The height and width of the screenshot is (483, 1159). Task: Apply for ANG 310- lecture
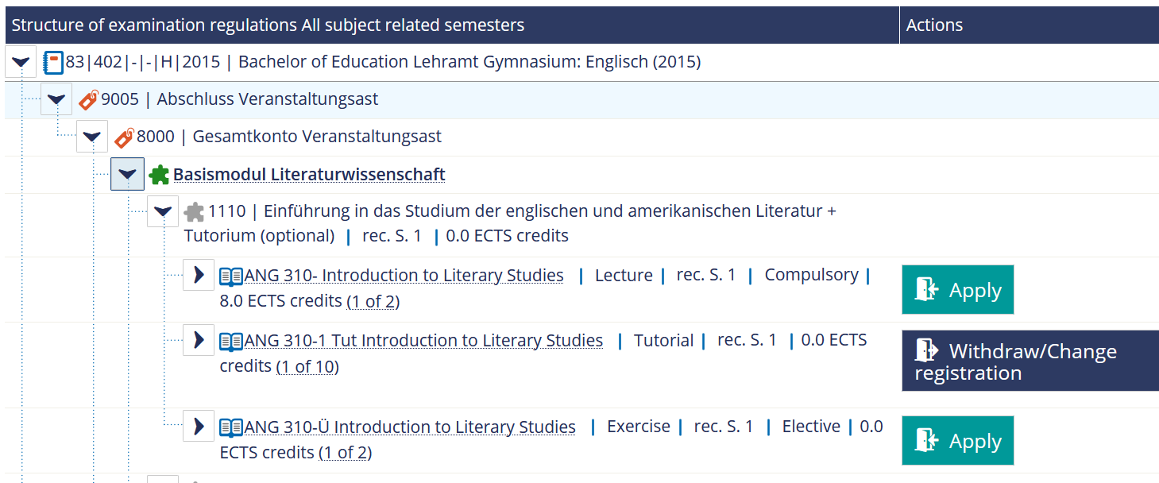click(958, 290)
